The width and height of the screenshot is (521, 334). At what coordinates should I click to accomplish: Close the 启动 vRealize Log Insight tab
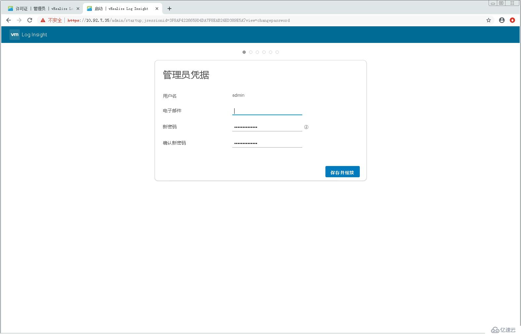point(157,9)
